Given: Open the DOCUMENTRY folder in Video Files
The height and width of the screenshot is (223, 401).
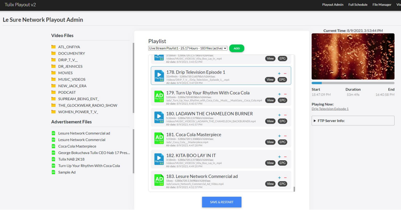Looking at the screenshot, I should tap(71, 53).
